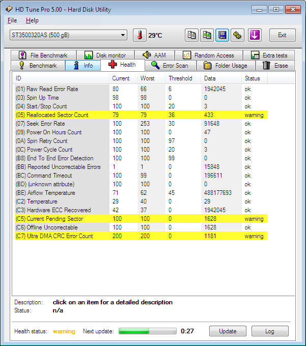Image resolution: width=306 pixels, height=346 pixels.
Task: Click the copy screenshot to clipboard icon
Action: (207, 35)
